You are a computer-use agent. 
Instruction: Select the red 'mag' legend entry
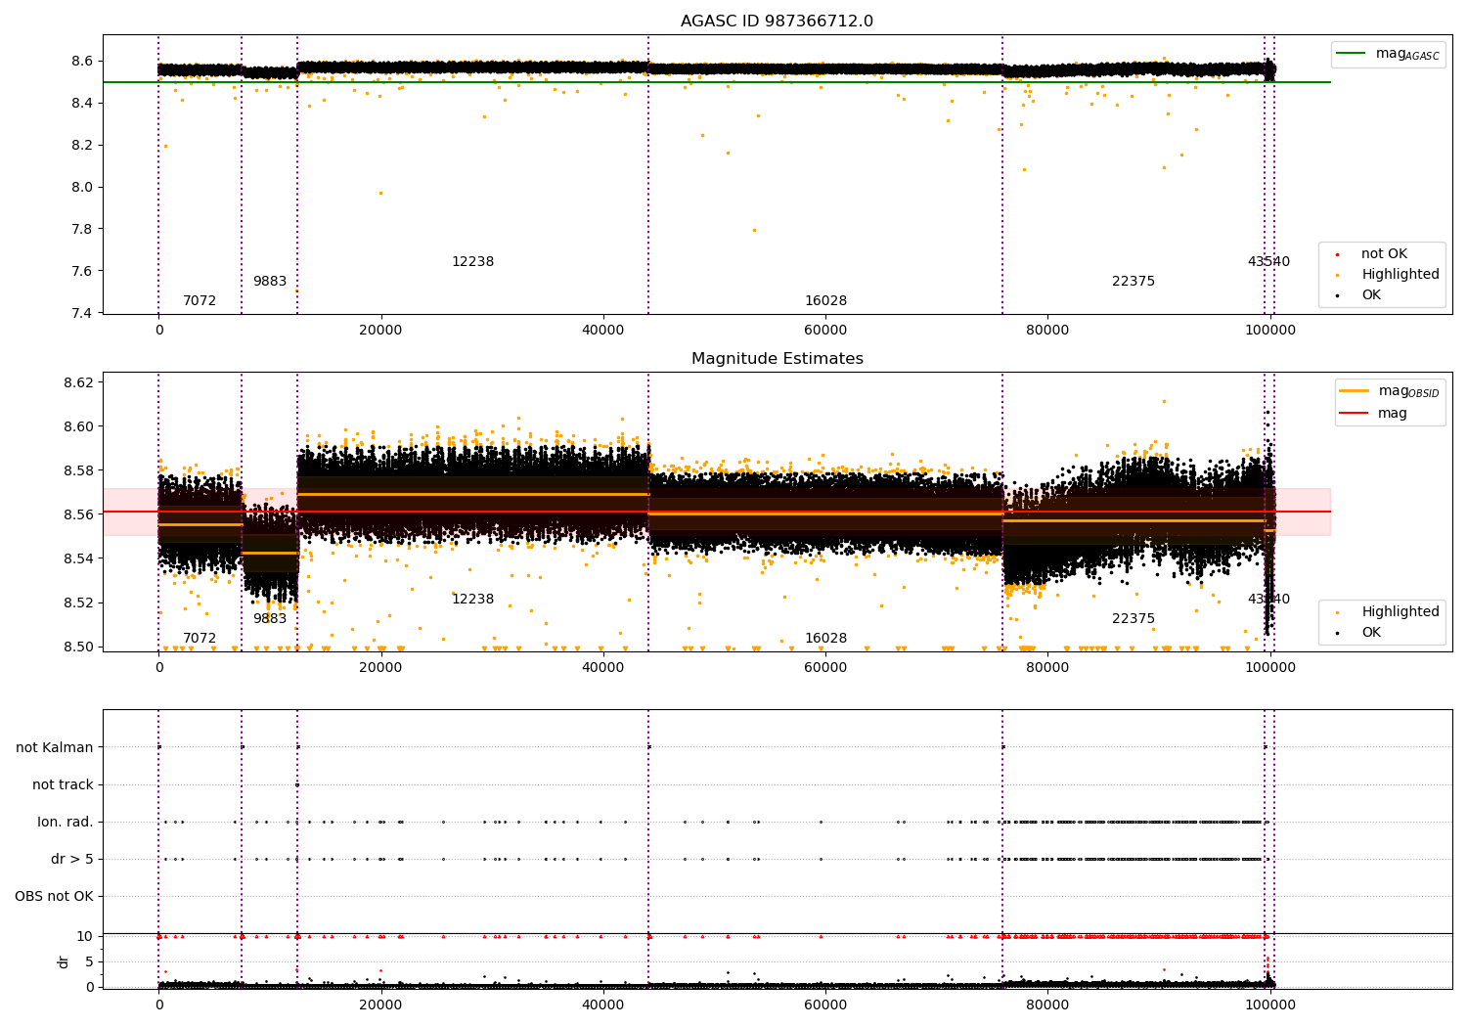1374,414
